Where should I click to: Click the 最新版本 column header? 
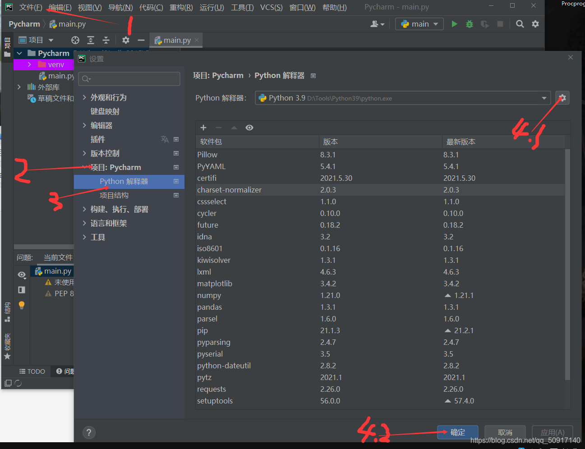pos(503,142)
